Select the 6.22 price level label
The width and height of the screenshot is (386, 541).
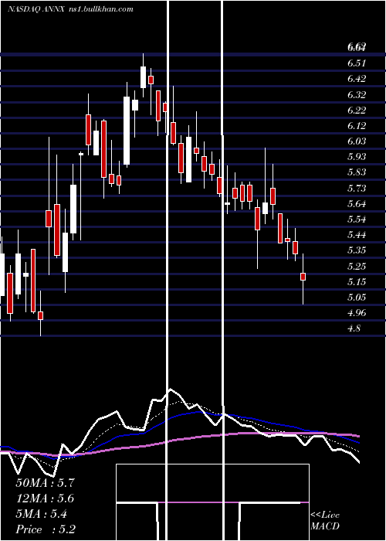point(357,110)
